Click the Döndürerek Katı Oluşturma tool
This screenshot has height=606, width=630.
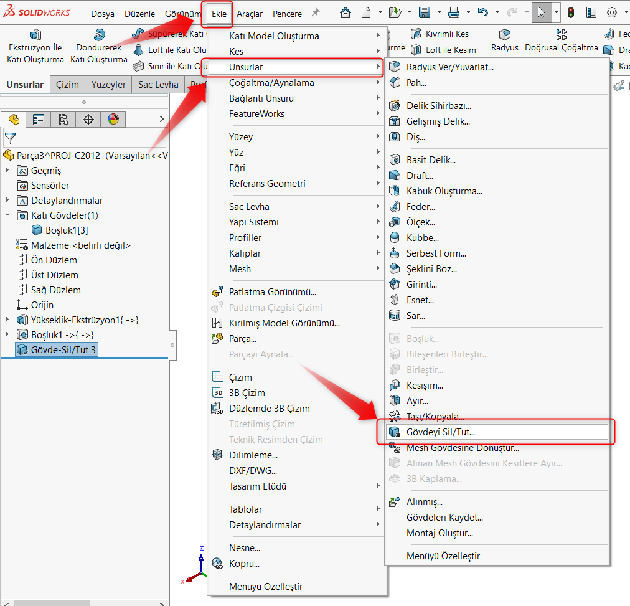tap(99, 46)
